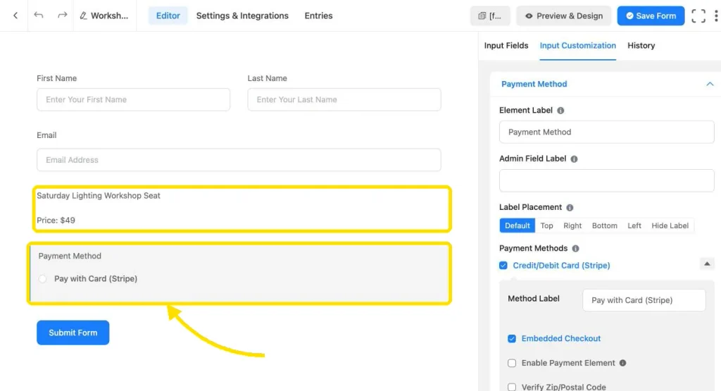This screenshot has height=391, width=721.
Task: Open Preview & Design
Action: pos(564,16)
